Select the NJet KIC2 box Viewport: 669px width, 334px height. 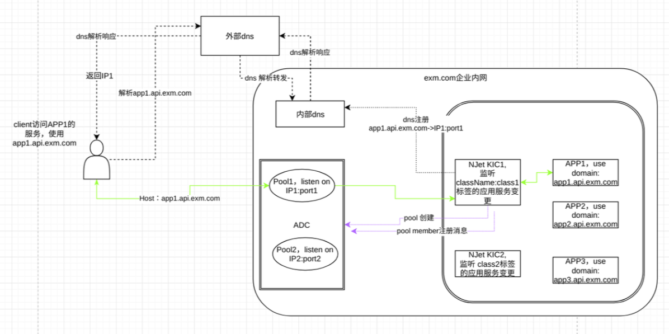pos(488,264)
